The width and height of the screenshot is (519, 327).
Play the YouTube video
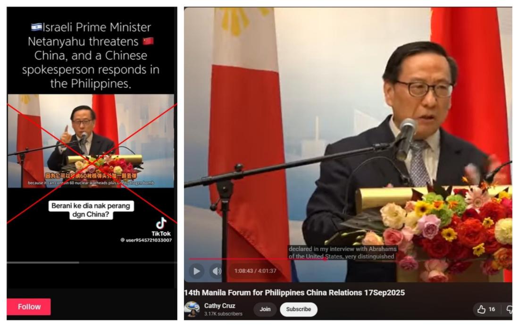(x=197, y=271)
